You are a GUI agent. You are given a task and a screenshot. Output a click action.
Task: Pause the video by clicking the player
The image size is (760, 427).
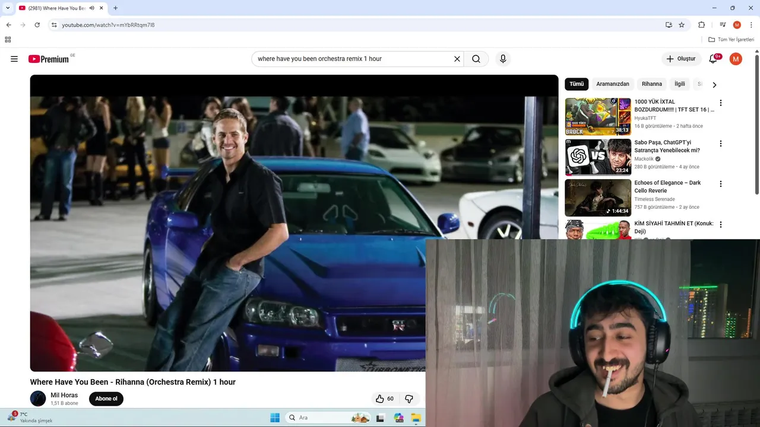[294, 223]
